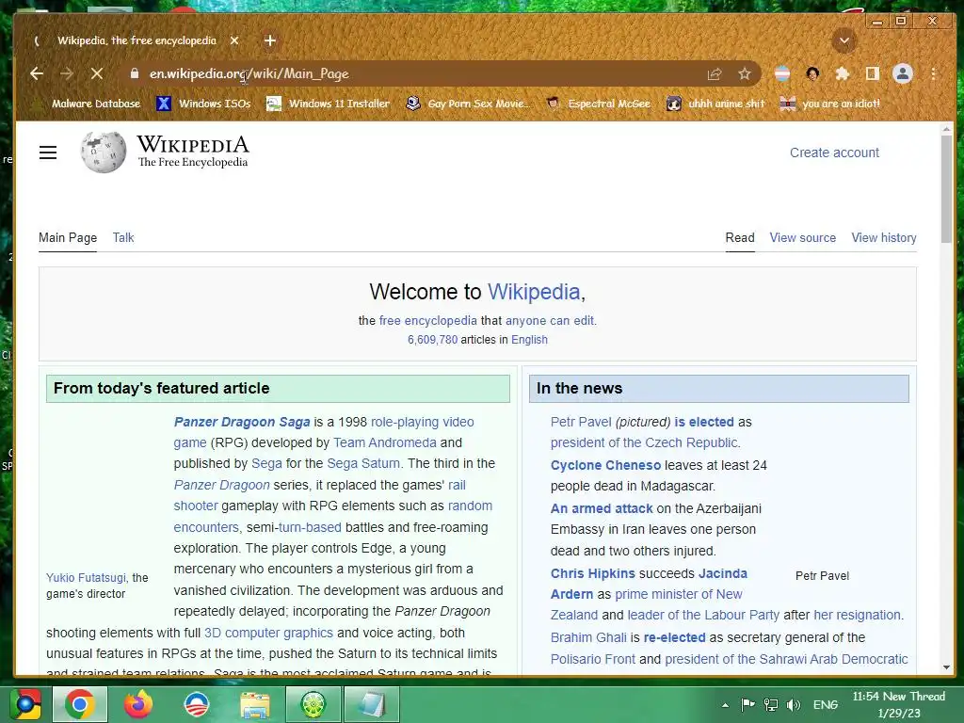Screen dimensions: 964x723
Task: Click the page scroll-down arrow
Action: tap(946, 667)
